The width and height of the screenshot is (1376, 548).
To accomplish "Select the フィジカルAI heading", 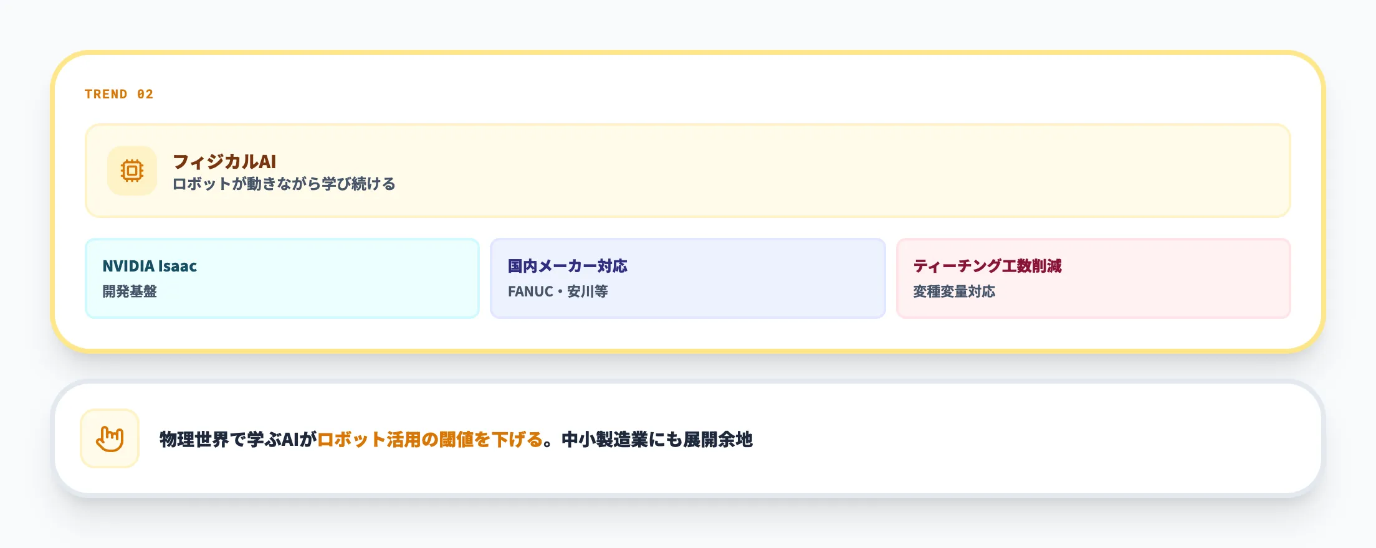I will [224, 161].
